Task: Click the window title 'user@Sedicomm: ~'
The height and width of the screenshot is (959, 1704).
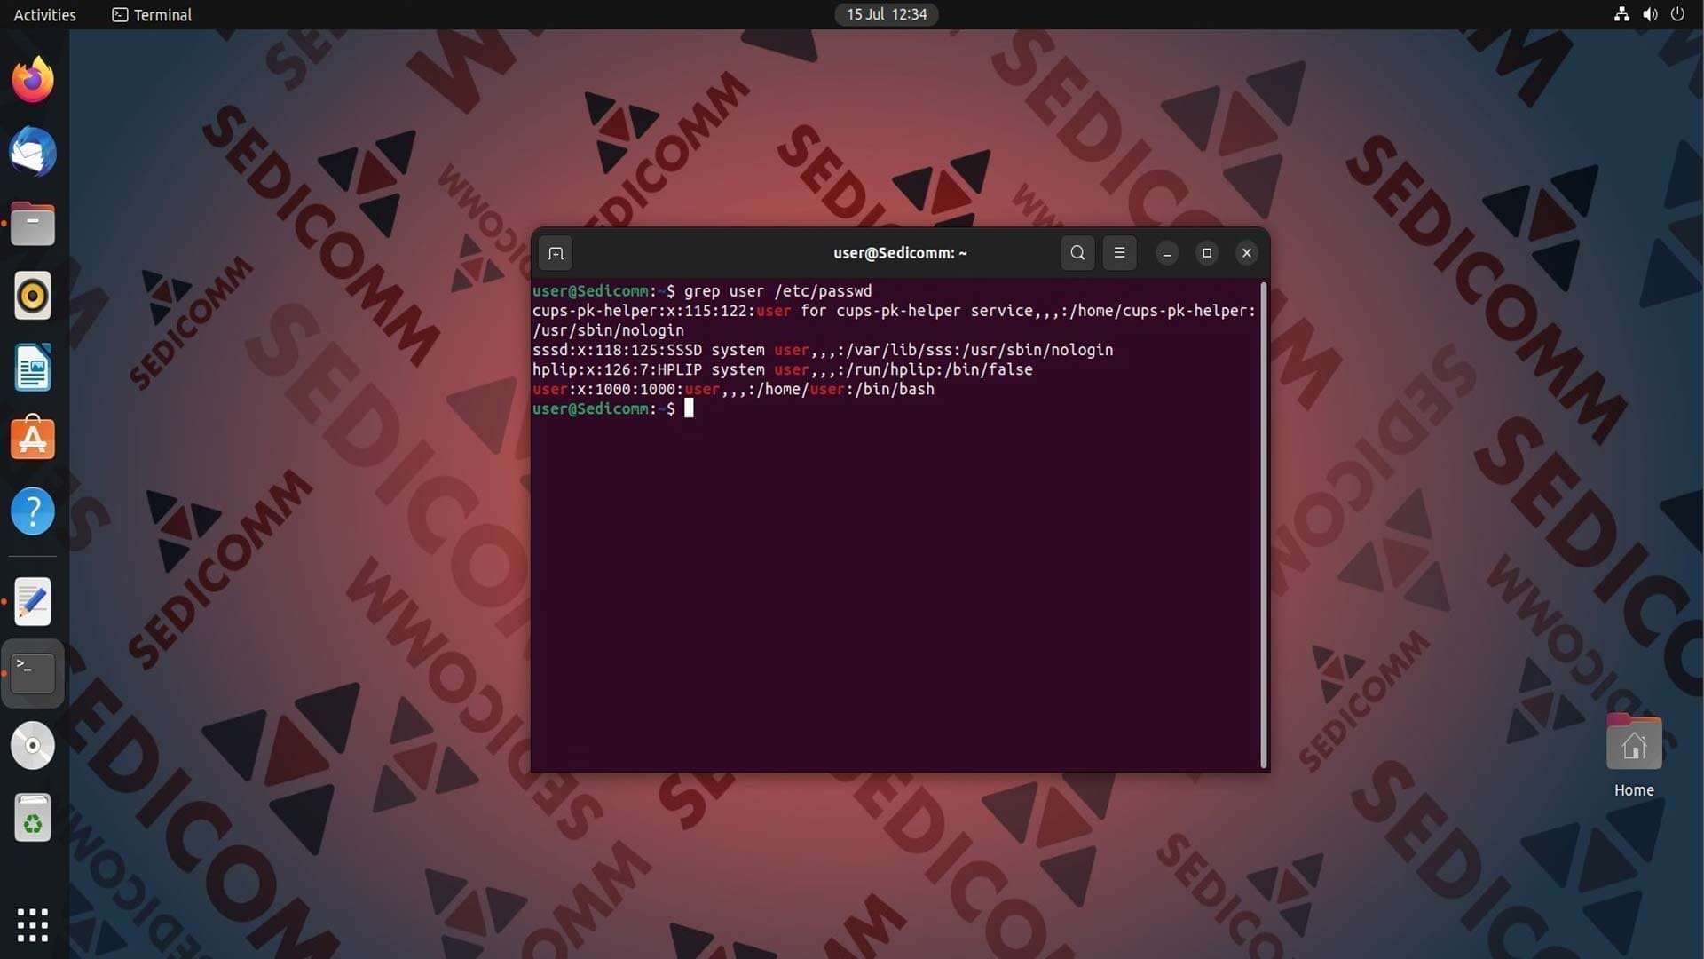Action: click(900, 253)
